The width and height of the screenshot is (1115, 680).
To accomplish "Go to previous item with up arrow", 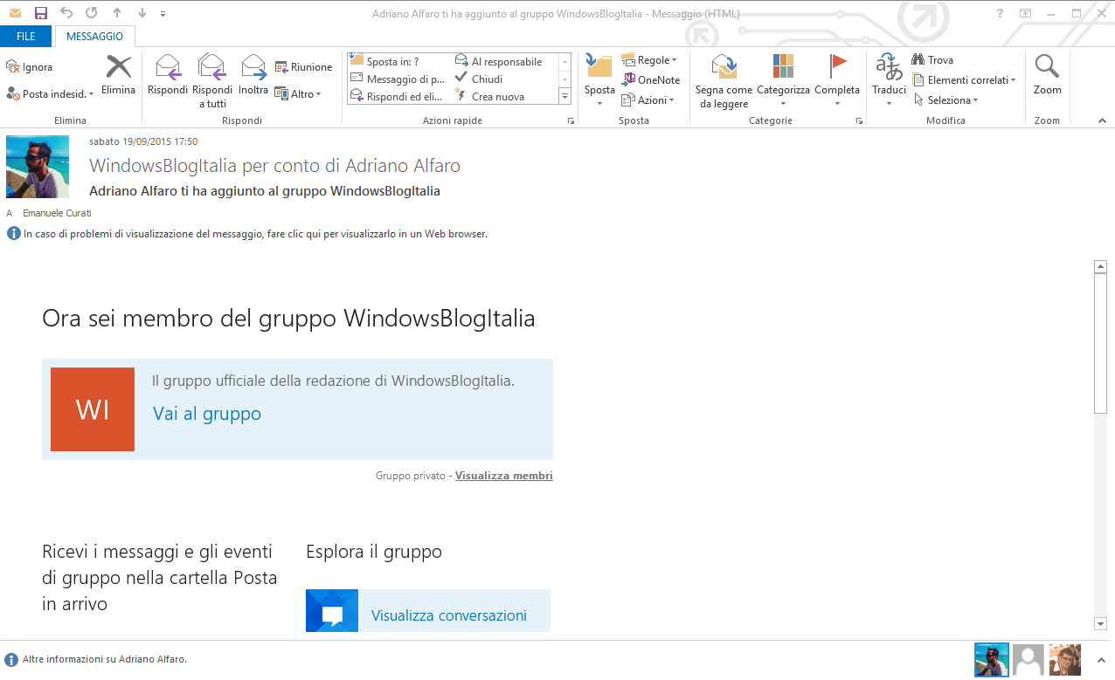I will point(117,13).
